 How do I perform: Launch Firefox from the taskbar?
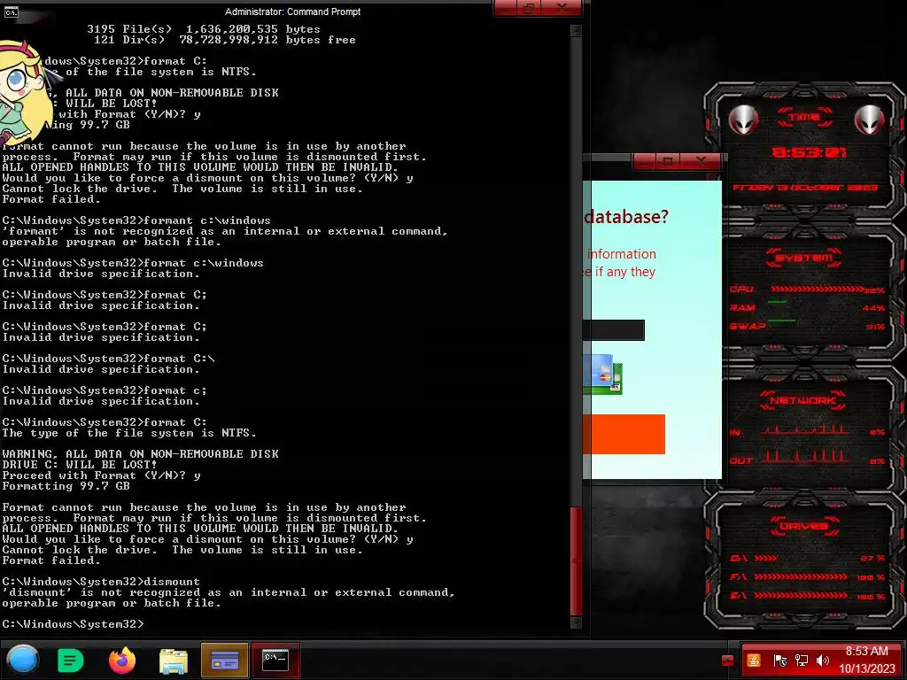pos(122,660)
